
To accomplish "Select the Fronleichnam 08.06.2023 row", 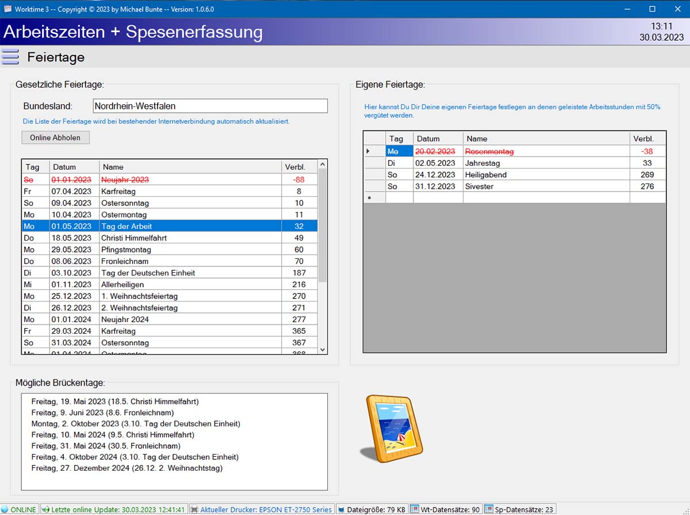I will [170, 261].
